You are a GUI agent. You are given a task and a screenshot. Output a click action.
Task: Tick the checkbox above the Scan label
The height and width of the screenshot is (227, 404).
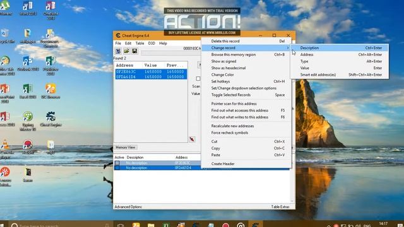tap(198, 78)
